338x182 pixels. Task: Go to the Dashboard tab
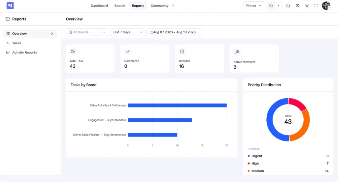coord(99,6)
